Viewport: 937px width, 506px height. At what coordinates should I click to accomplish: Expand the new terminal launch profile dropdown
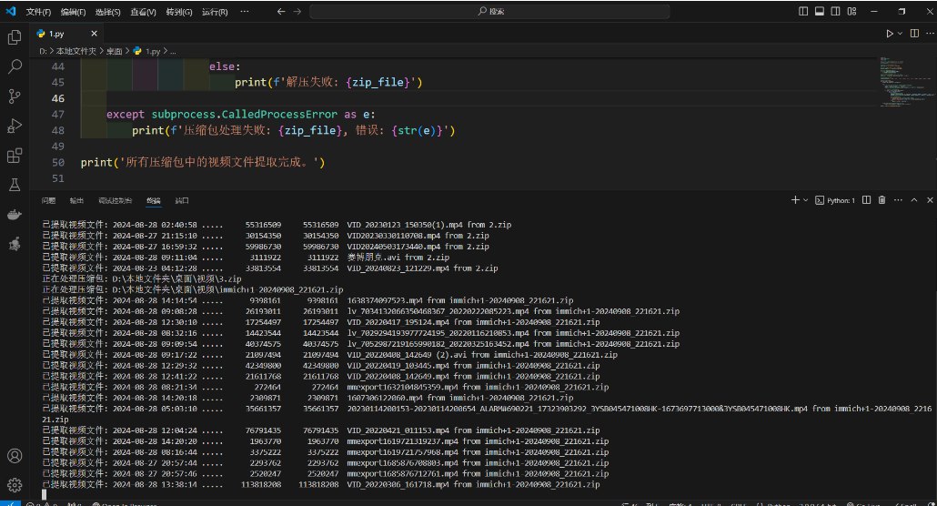point(805,199)
